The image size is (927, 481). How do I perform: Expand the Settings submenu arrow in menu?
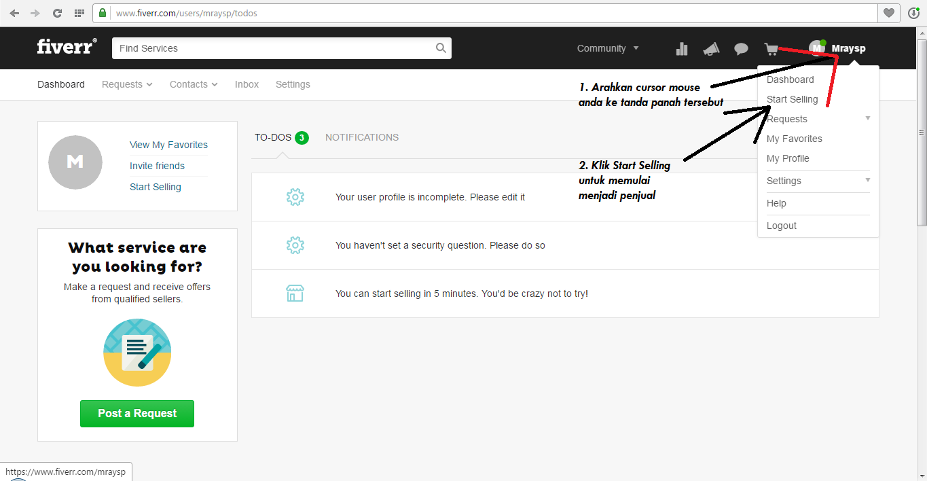868,180
